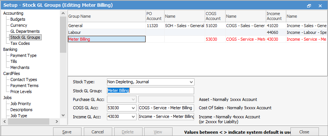The height and width of the screenshot is (136, 328).
Task: Click COGS account cell 51020
Action: click(x=215, y=26)
